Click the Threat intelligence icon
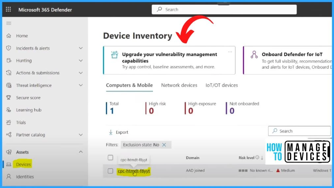 [9, 85]
